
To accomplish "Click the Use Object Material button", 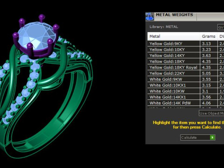I will 211,113.
